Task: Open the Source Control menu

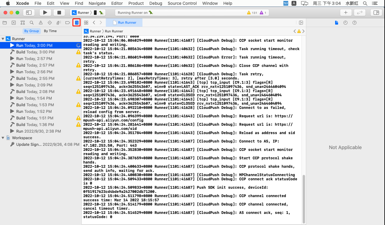Action: (182, 3)
